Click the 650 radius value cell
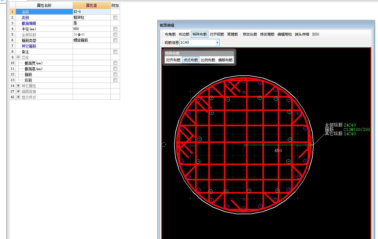Viewport: 378px width, 239px height. tap(92, 29)
